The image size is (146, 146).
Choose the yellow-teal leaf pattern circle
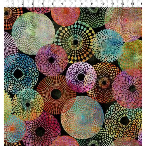tap(75, 42)
